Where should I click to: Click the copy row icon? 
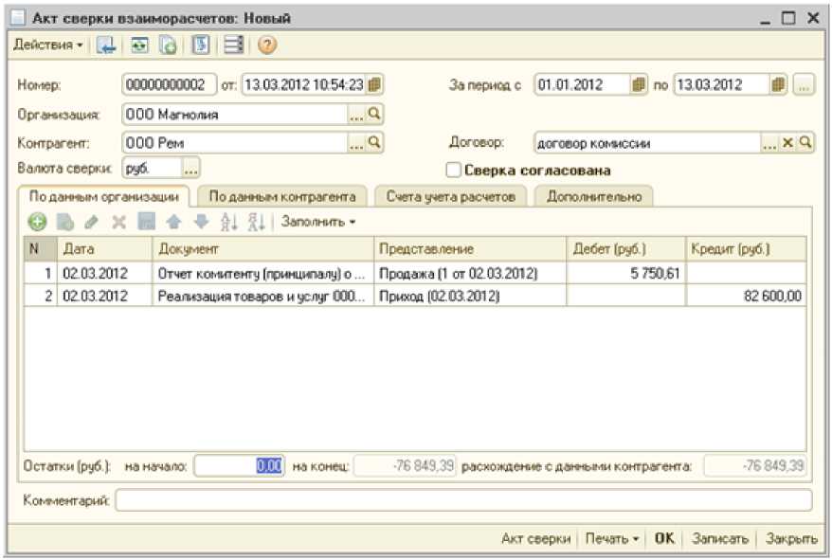(x=65, y=222)
